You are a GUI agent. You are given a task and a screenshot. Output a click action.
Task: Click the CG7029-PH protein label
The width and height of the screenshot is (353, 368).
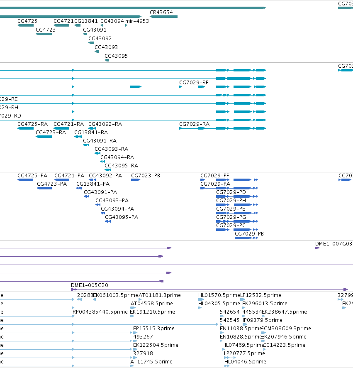point(231,201)
